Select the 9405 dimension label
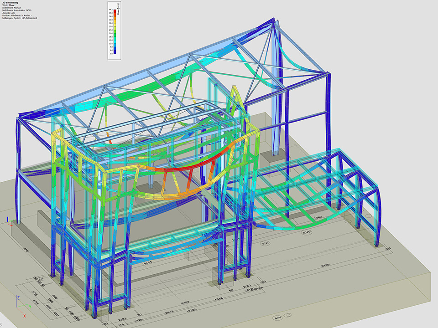The height and width of the screenshot is (328, 438). 148,263
